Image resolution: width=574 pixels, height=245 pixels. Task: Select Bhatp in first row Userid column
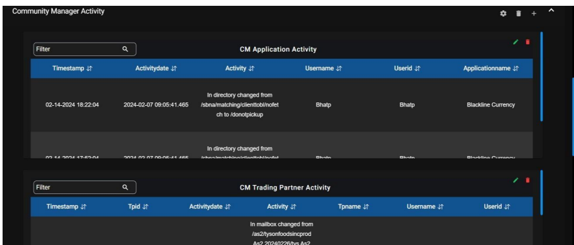pos(407,105)
